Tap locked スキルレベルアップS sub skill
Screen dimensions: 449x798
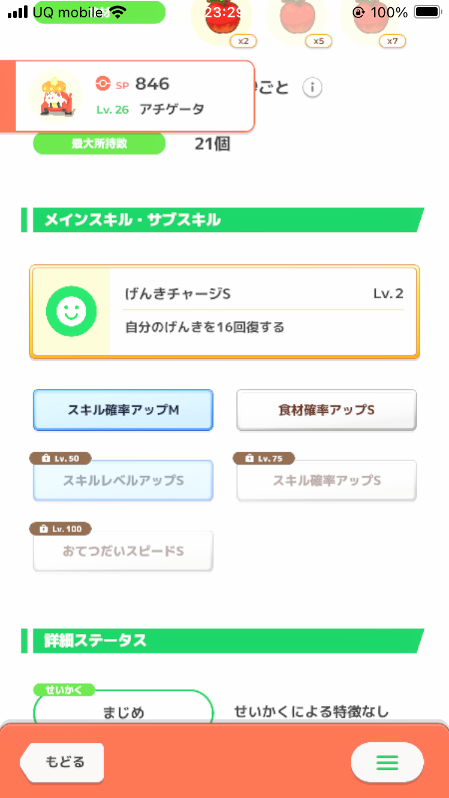point(123,480)
